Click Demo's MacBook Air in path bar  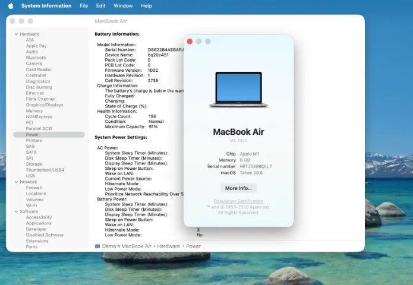[x=127, y=246]
